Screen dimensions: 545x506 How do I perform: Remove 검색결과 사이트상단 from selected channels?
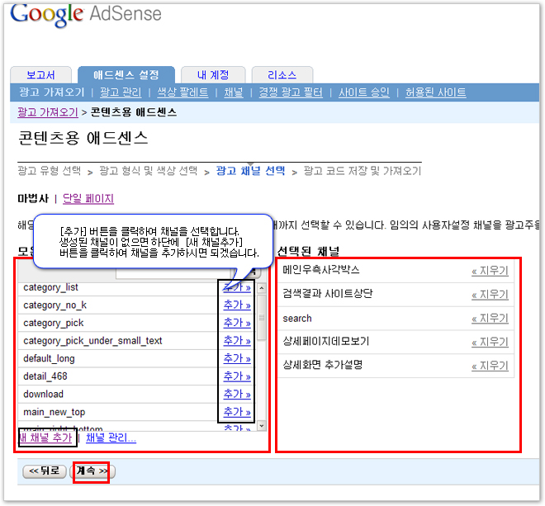(490, 295)
